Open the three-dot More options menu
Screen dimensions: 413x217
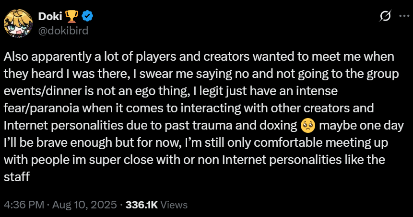tap(401, 17)
